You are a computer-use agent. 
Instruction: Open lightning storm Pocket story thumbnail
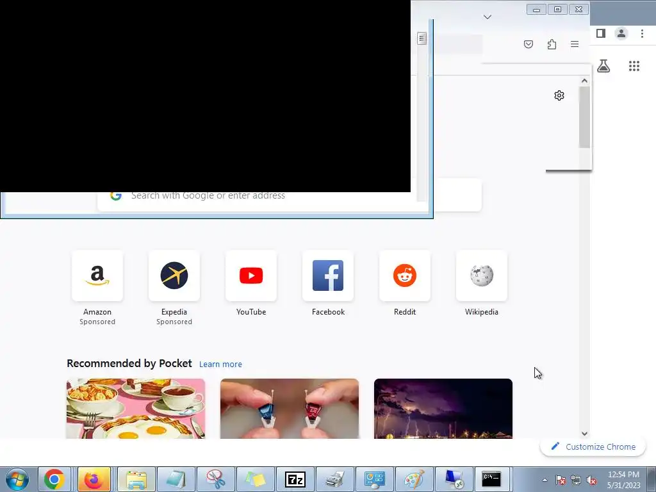[x=443, y=409]
